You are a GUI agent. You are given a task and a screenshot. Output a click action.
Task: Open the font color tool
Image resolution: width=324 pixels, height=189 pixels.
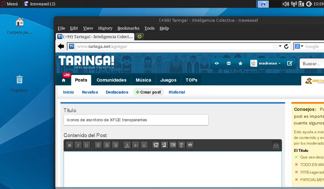pyautogui.click(x=127, y=145)
